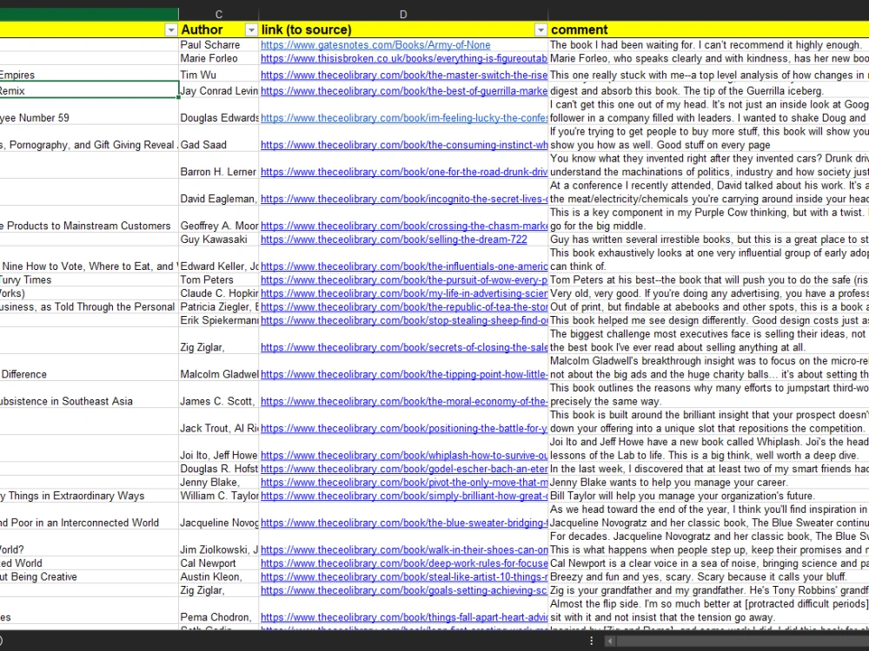Open the one-for-the-road-drunk-driving link

point(403,172)
